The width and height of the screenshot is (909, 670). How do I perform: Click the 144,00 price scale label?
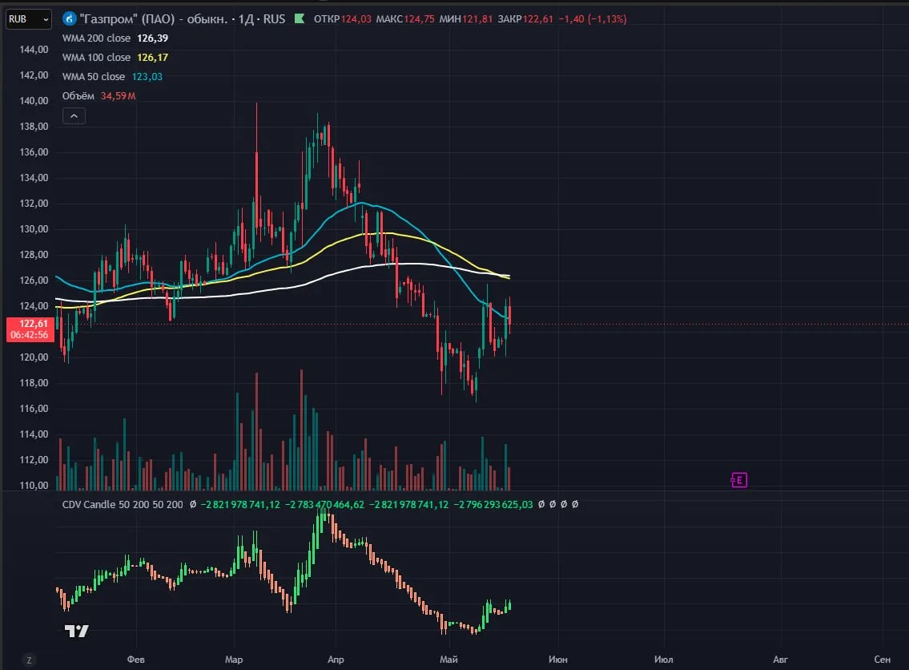click(x=34, y=50)
